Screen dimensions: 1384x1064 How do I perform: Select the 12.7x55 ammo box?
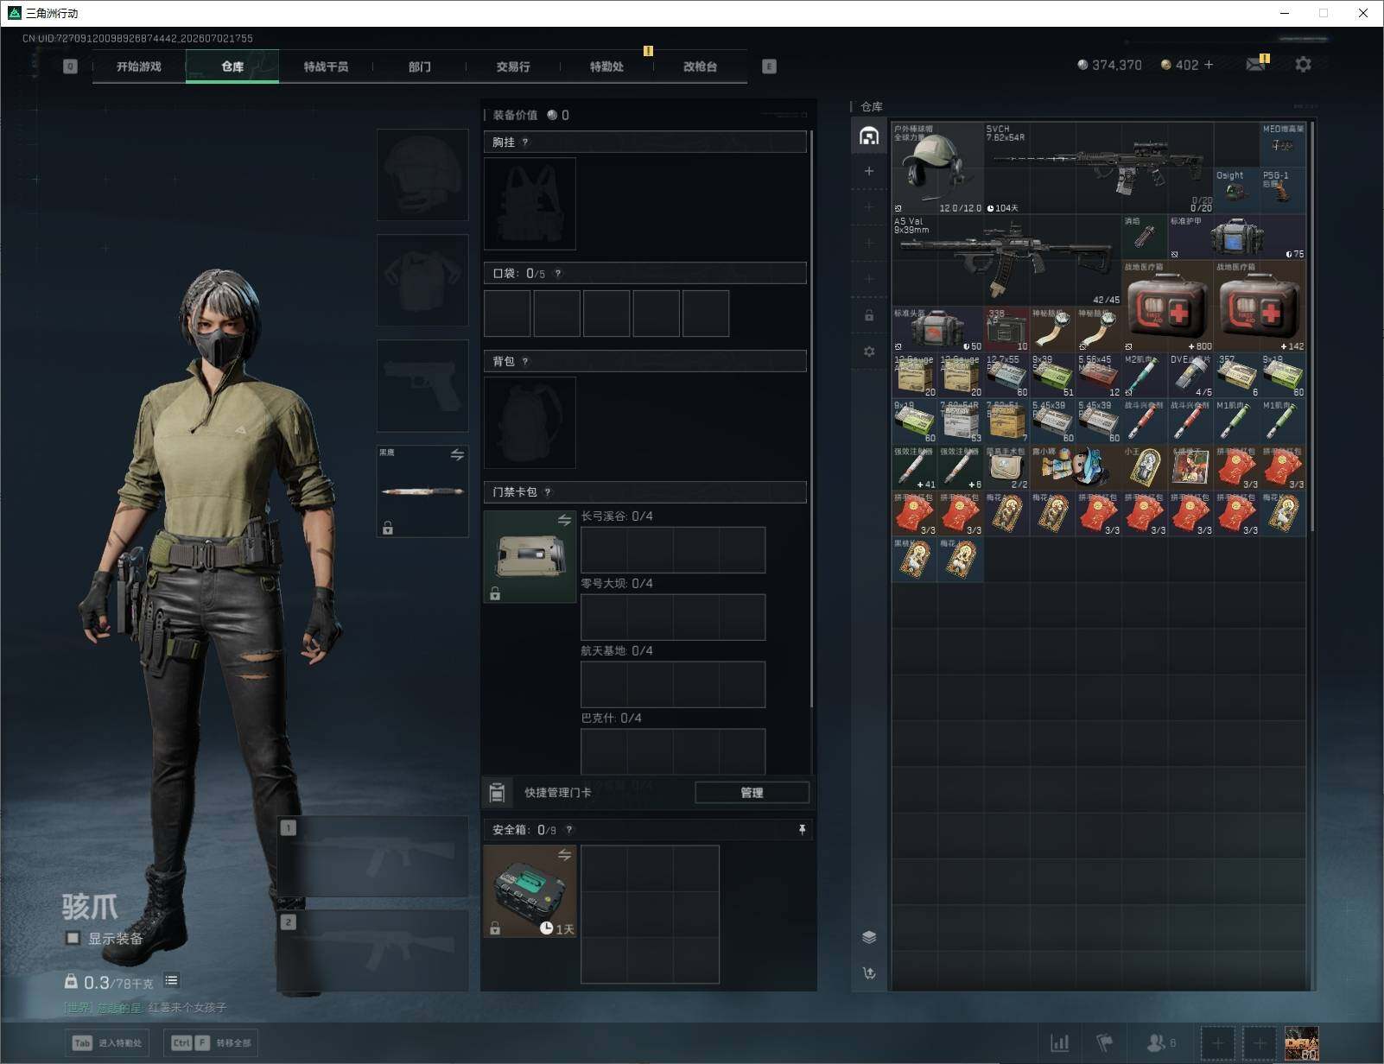coord(1006,375)
